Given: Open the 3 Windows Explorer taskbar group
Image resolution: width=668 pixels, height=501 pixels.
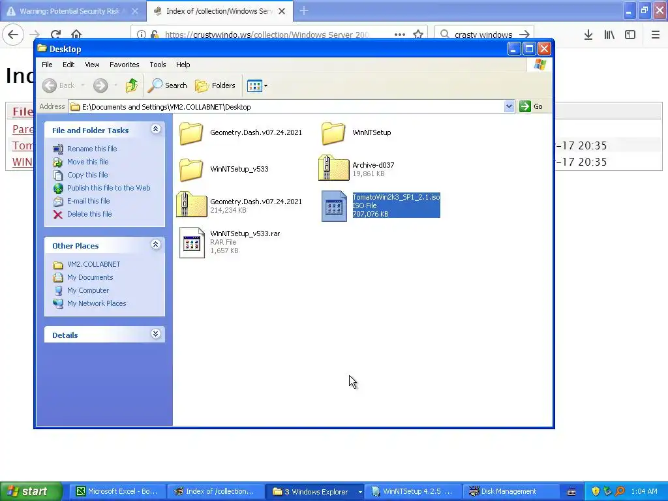Looking at the screenshot, I should [x=315, y=492].
